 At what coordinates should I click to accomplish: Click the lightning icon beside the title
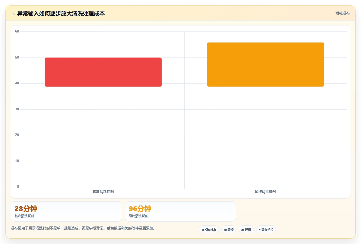[x=13, y=14]
